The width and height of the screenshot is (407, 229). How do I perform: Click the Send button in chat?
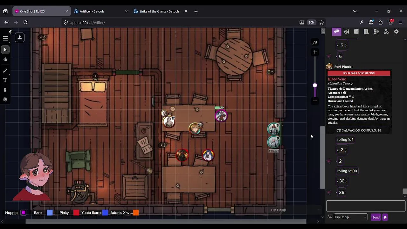pos(376,217)
